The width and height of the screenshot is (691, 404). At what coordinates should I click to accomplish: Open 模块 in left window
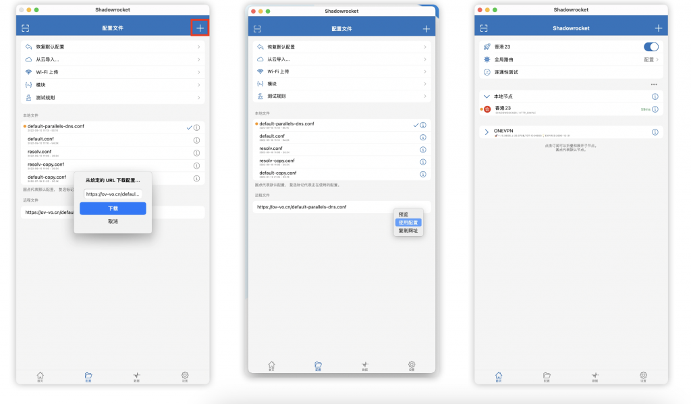point(113,85)
